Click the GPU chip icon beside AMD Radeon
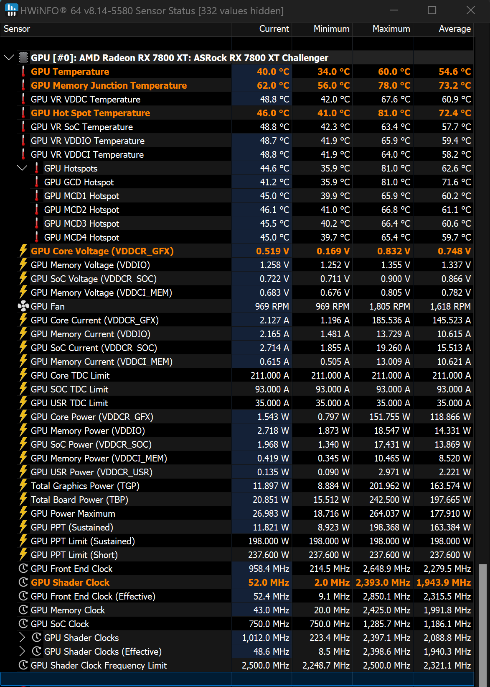The height and width of the screenshot is (687, 490). click(x=24, y=57)
